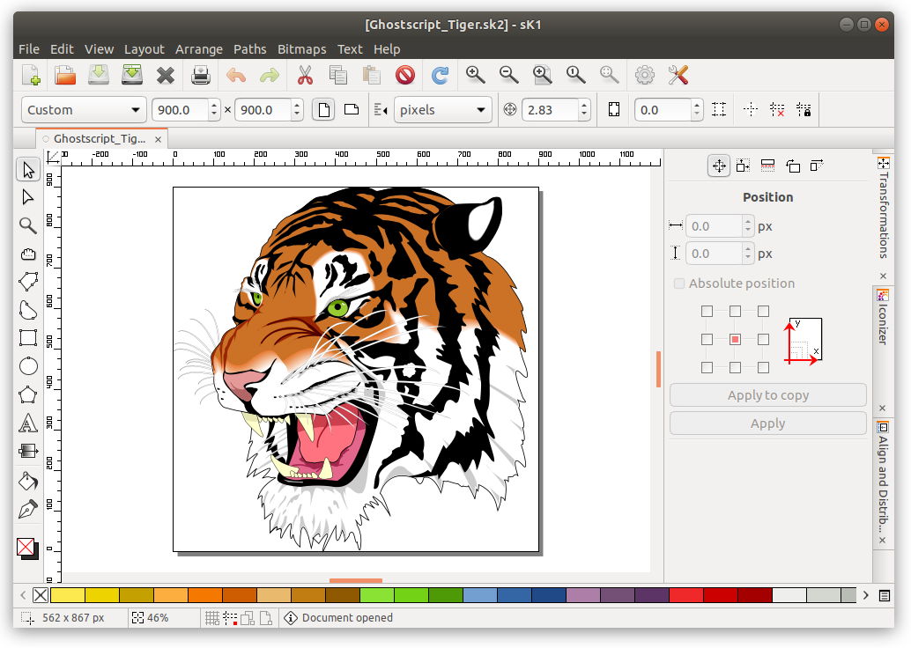This screenshot has width=911, height=648.
Task: Open the Stroke pen tool
Action: coord(28,509)
